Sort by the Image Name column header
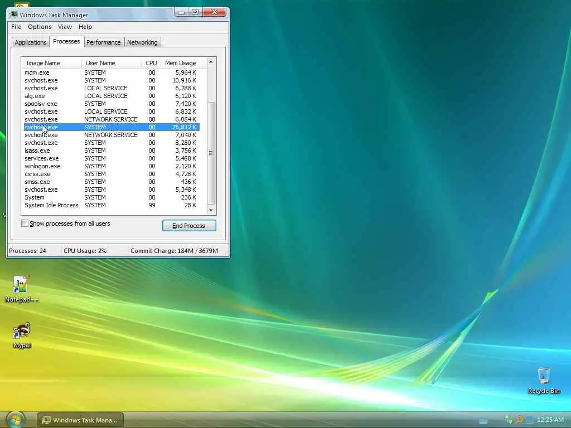 [51, 63]
